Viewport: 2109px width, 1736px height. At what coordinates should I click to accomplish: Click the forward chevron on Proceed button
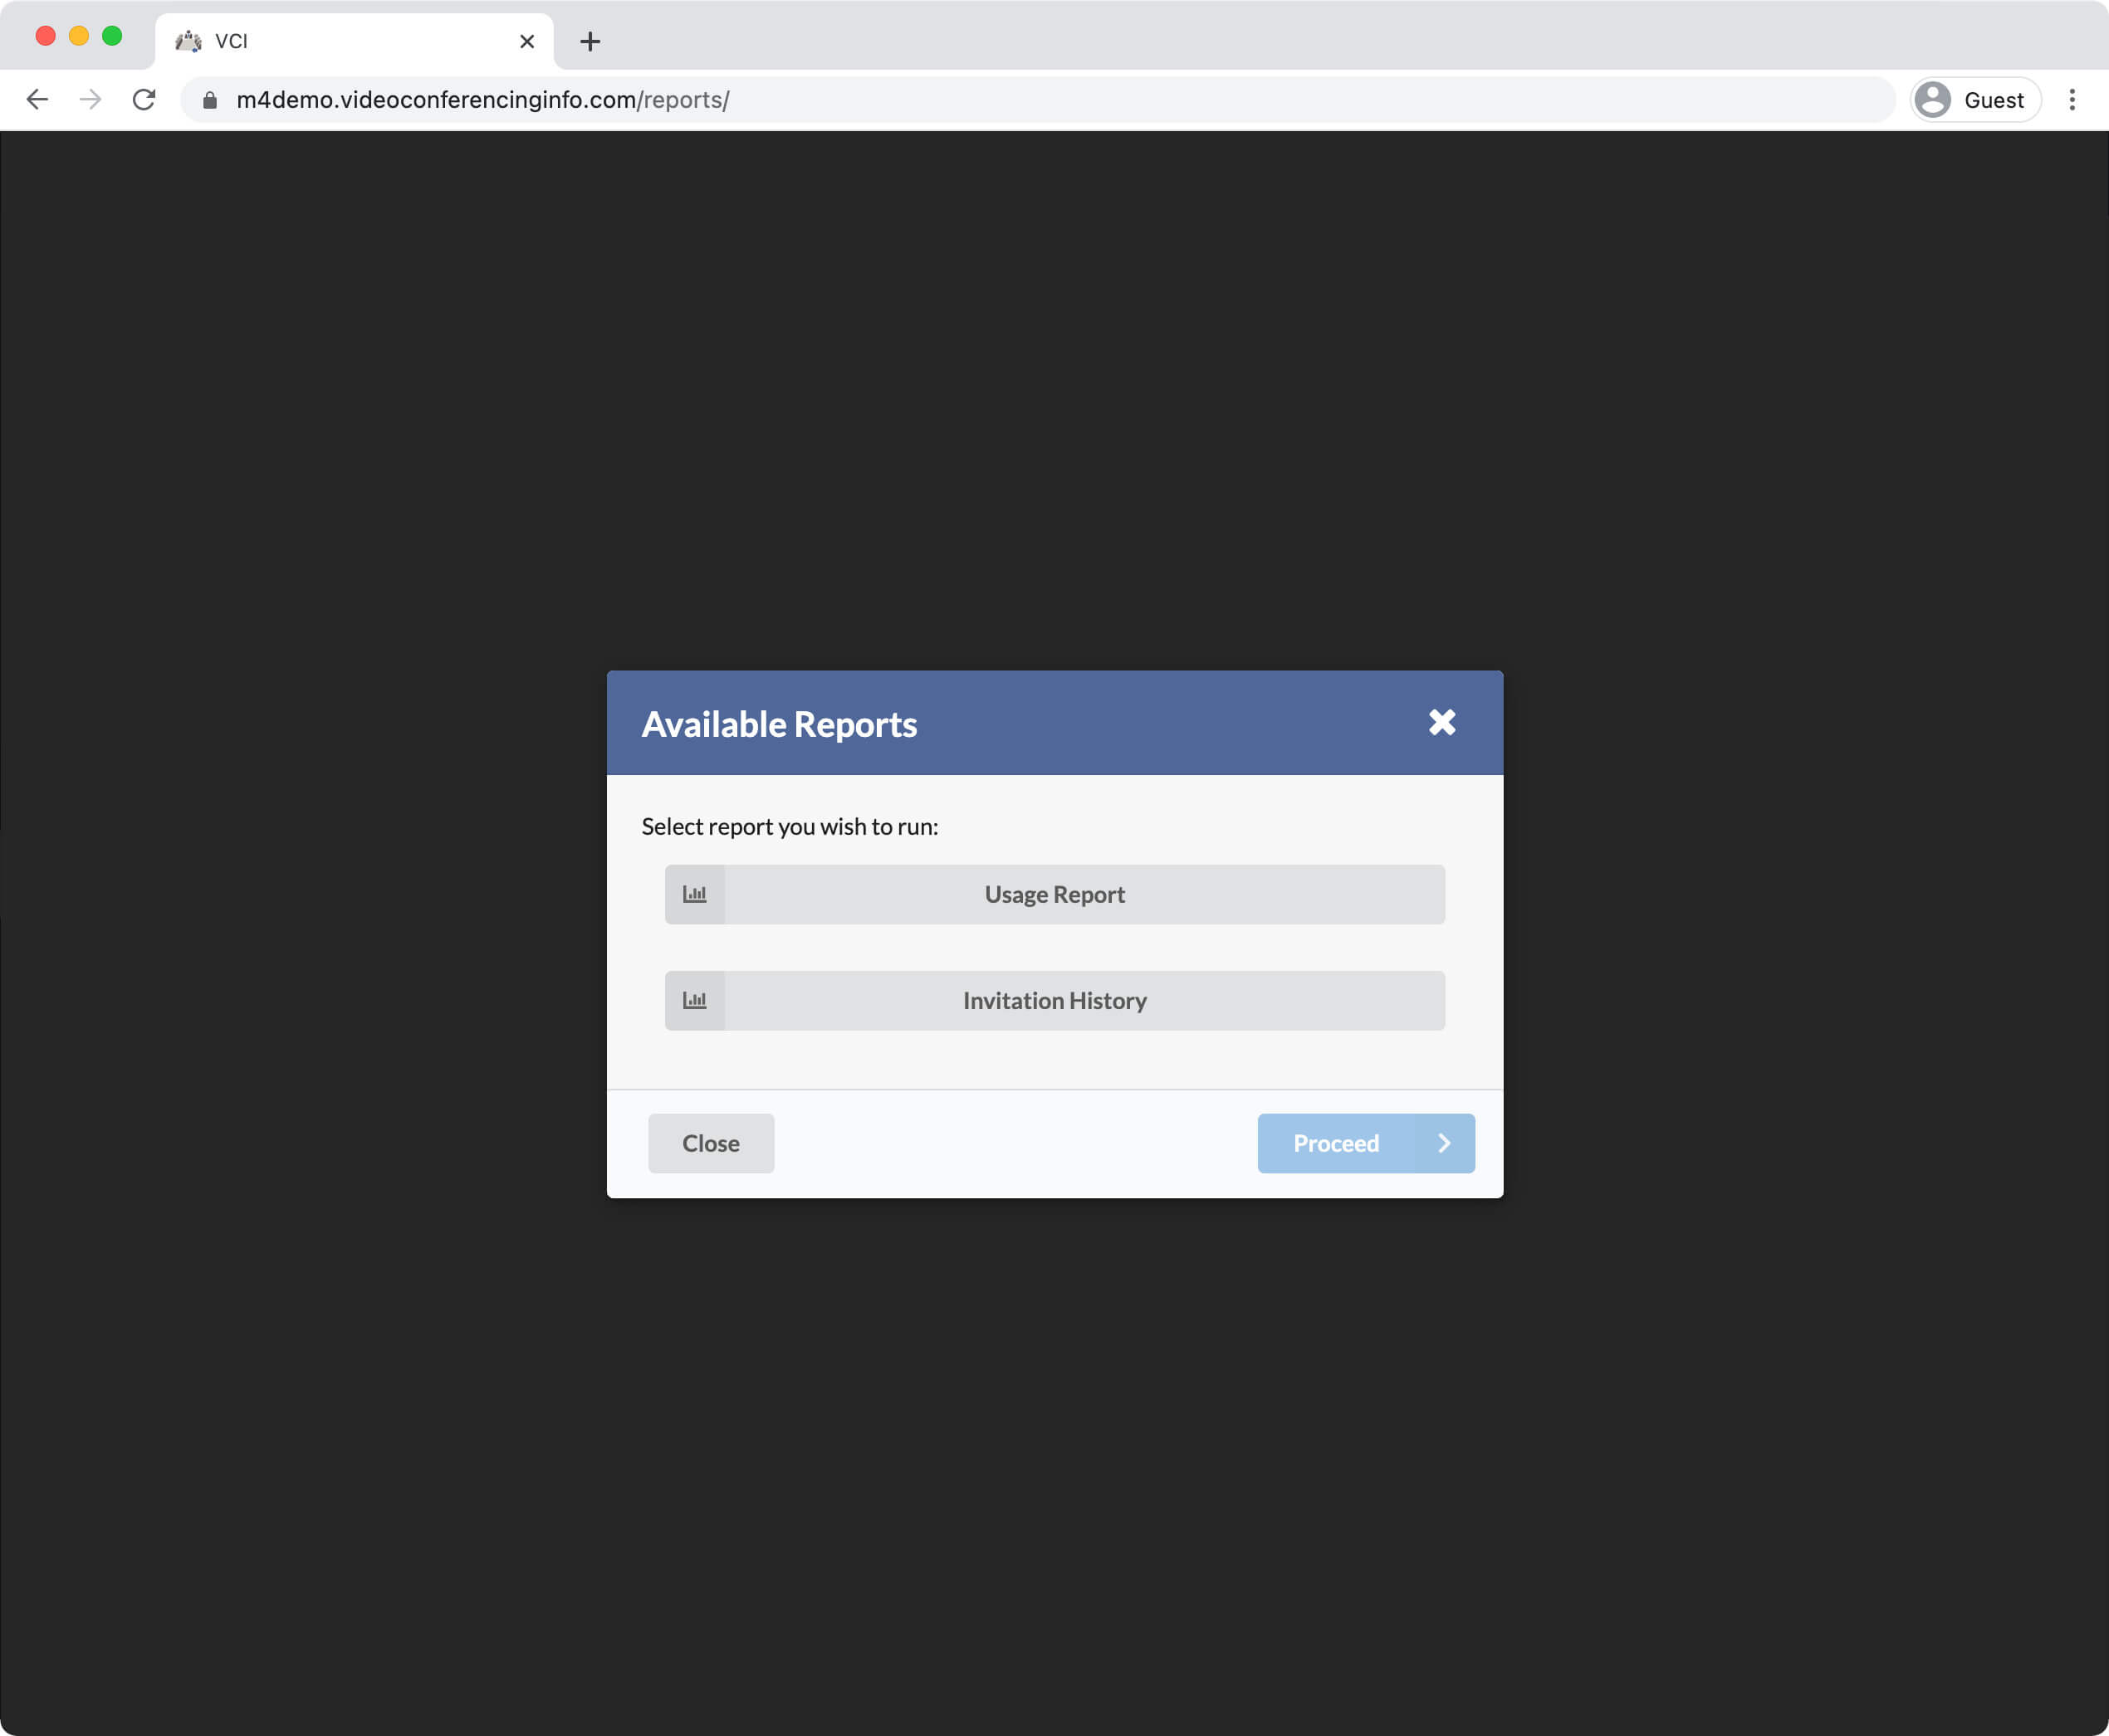point(1443,1143)
